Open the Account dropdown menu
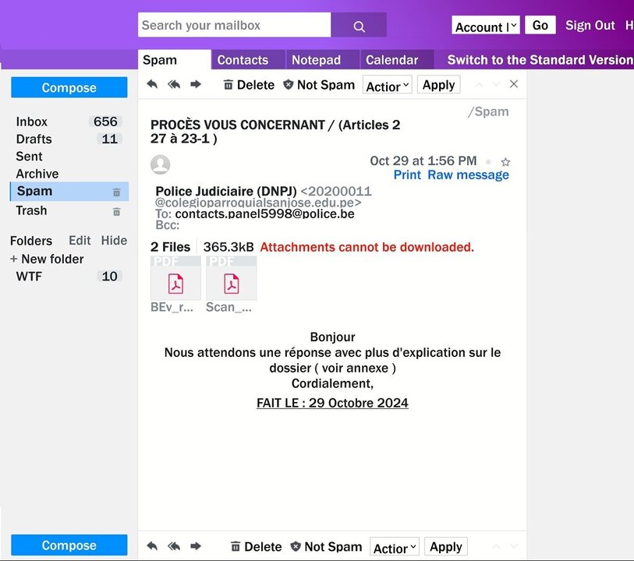 (x=485, y=26)
